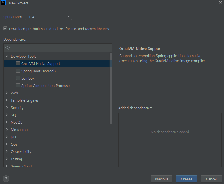Select the Developer Tools tree row label
This screenshot has width=224, height=184.
(x=23, y=57)
